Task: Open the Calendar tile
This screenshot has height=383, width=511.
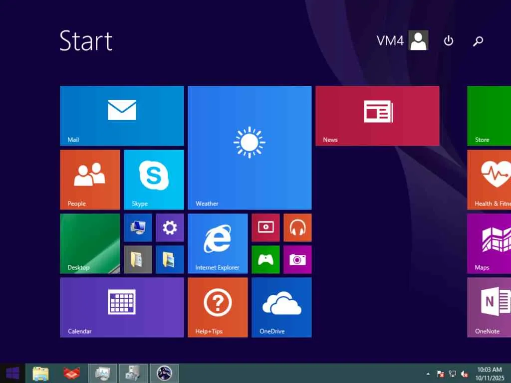Action: coord(122,307)
